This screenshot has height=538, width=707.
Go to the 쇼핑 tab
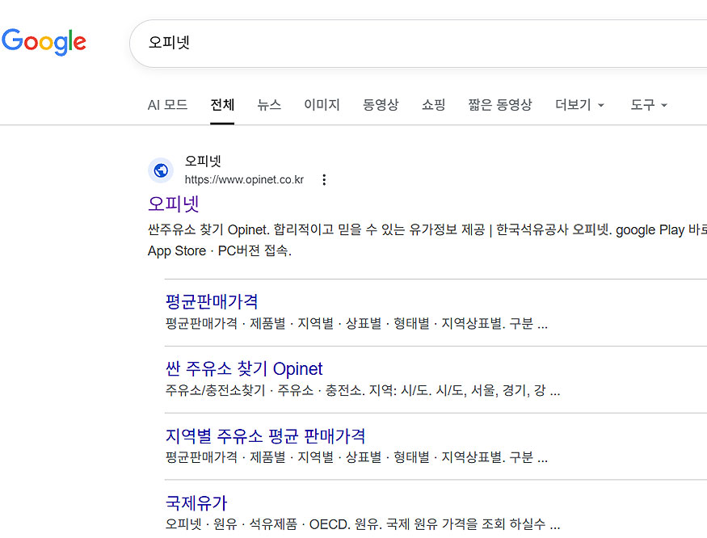[433, 105]
